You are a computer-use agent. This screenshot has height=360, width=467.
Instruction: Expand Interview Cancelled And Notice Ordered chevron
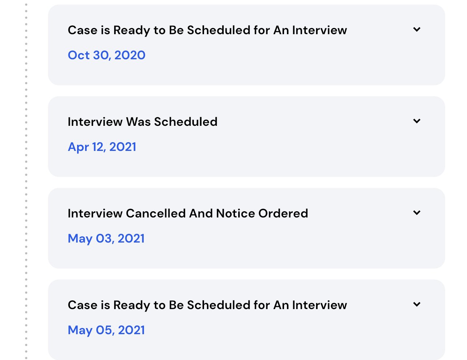417,213
